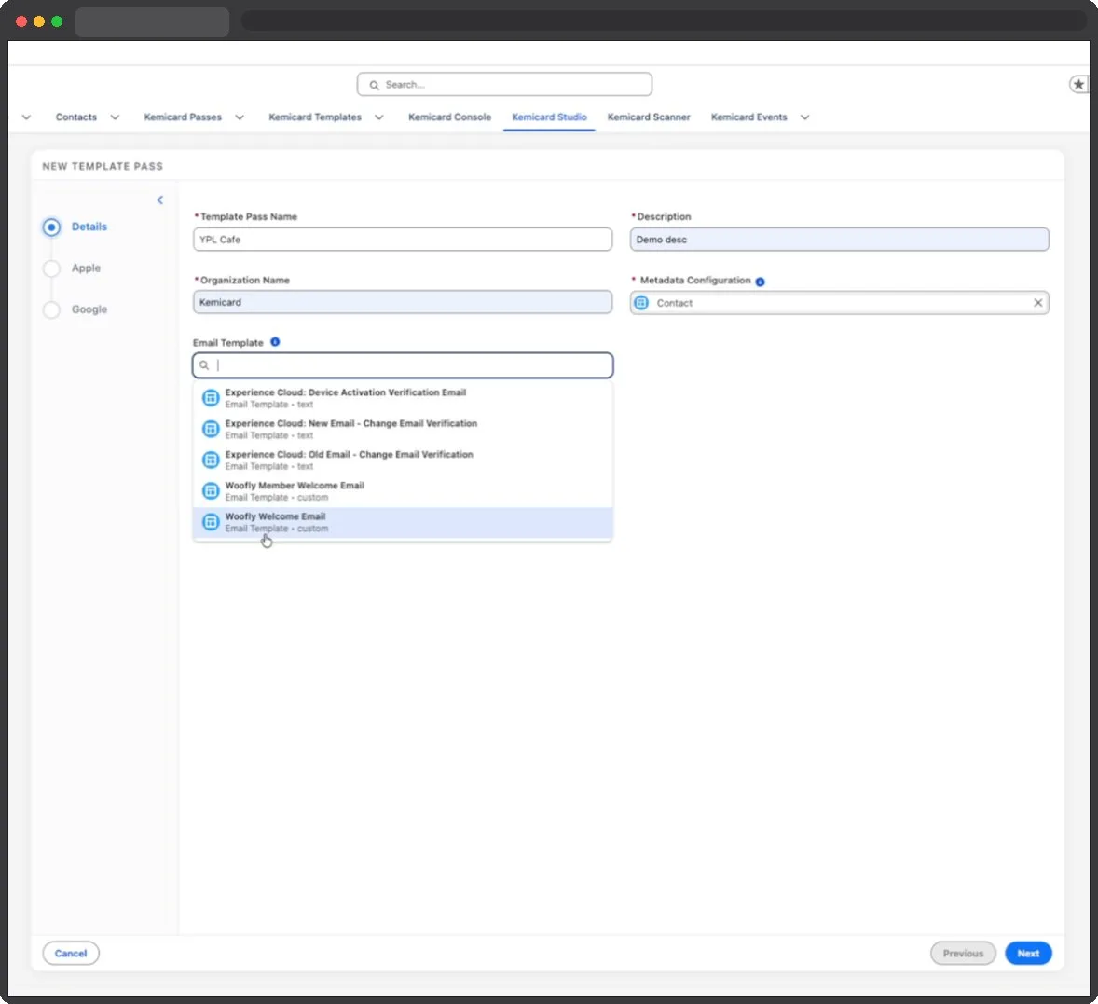Viewport: 1098px width, 1004px height.
Task: Choose Woofly Welcome Email option
Action: click(x=403, y=522)
